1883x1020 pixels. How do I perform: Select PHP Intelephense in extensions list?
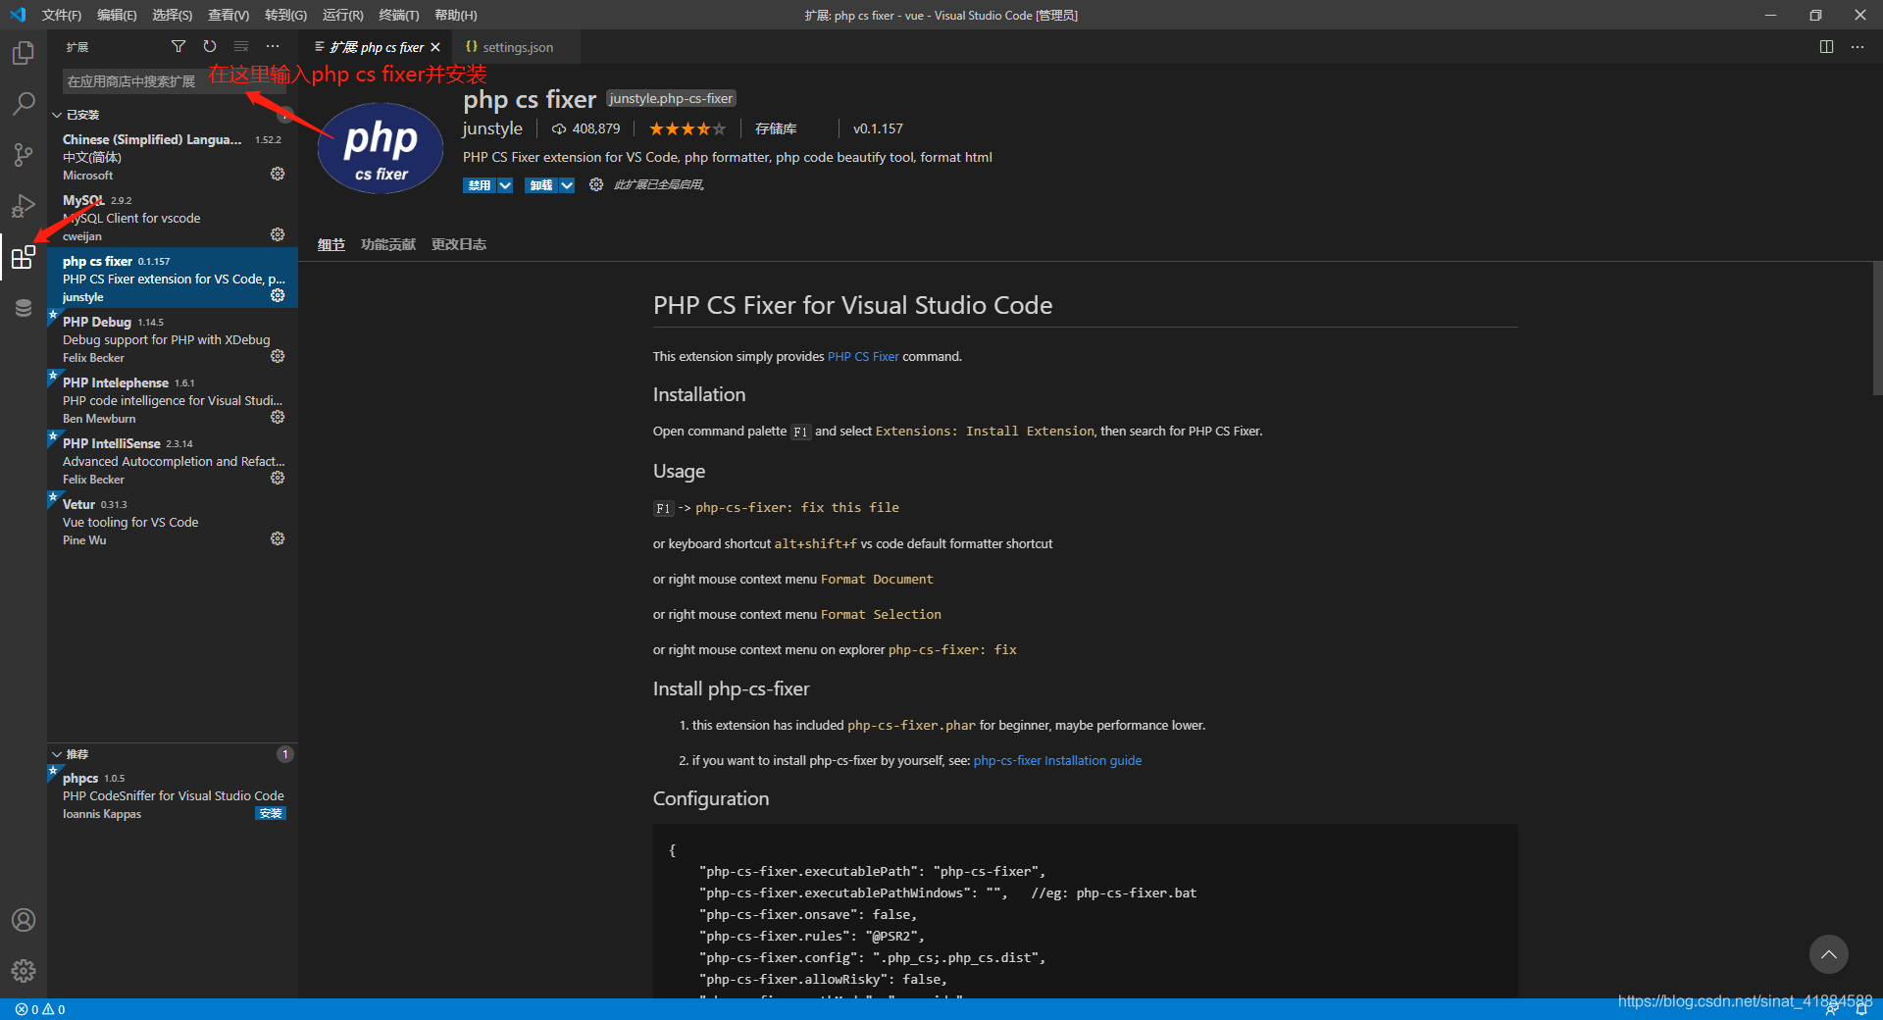coord(173,399)
